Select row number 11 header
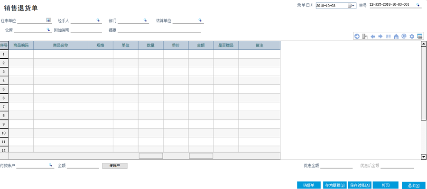Image resolution: width=427 pixels, height=189 pixels. pos(4,142)
